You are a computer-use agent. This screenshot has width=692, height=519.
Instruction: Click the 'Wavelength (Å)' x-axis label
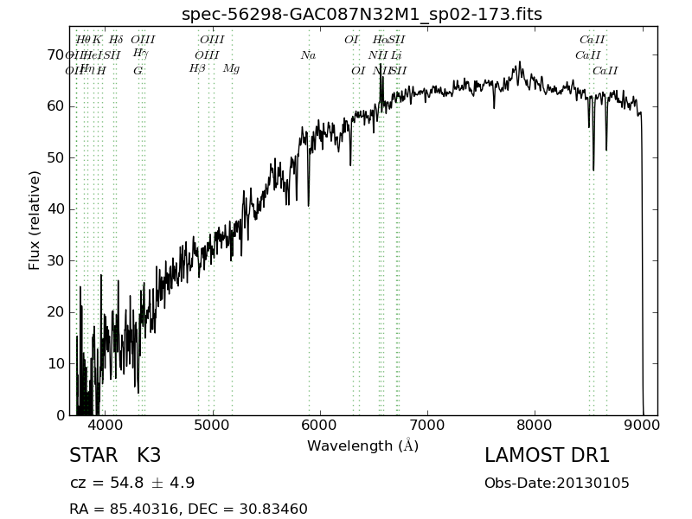362,445
